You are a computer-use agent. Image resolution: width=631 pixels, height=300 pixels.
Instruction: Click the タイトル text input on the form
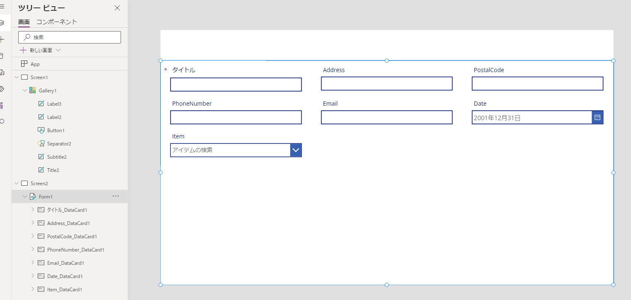(x=236, y=85)
